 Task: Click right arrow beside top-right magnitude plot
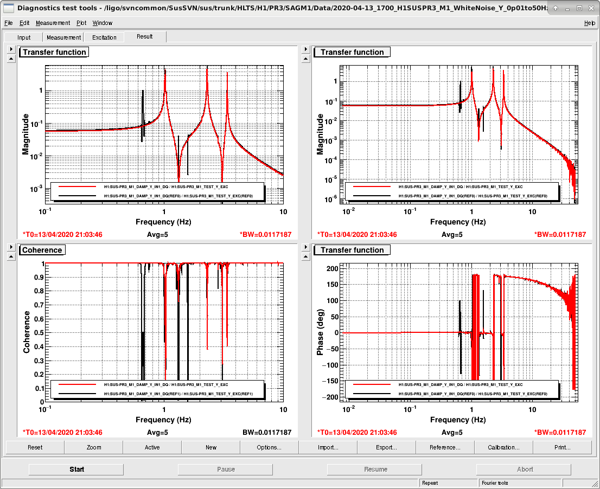click(x=305, y=49)
